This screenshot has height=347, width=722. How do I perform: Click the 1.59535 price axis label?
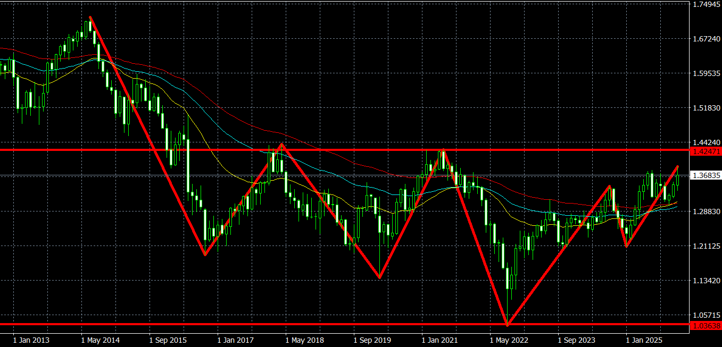coord(705,73)
